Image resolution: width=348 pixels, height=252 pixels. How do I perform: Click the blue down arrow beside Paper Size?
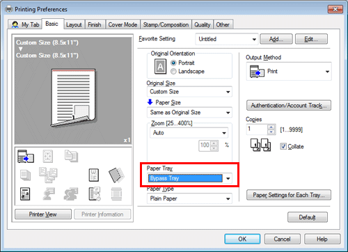150,102
